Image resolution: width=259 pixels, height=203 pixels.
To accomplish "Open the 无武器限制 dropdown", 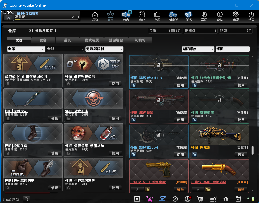I will point(104,49).
